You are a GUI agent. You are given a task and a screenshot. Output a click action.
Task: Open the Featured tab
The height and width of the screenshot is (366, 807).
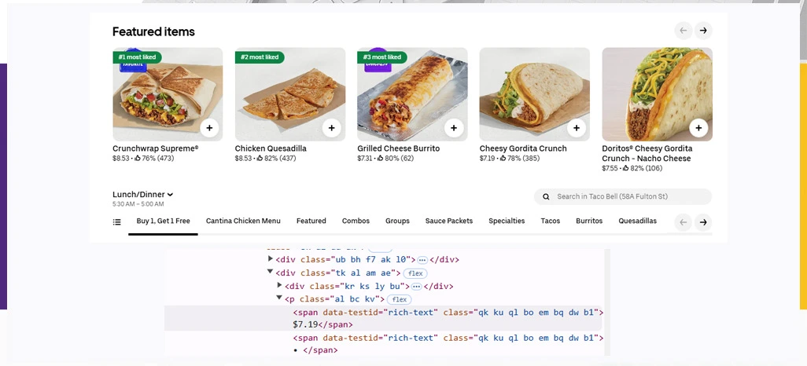pos(311,221)
